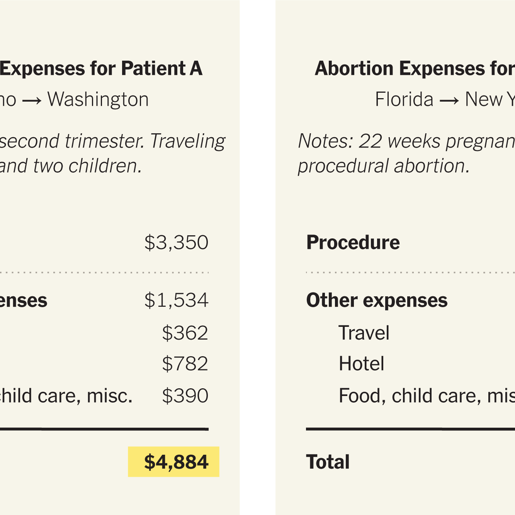Click the yellow highlighted $4,884 total
The image size is (515, 515).
pos(176,462)
